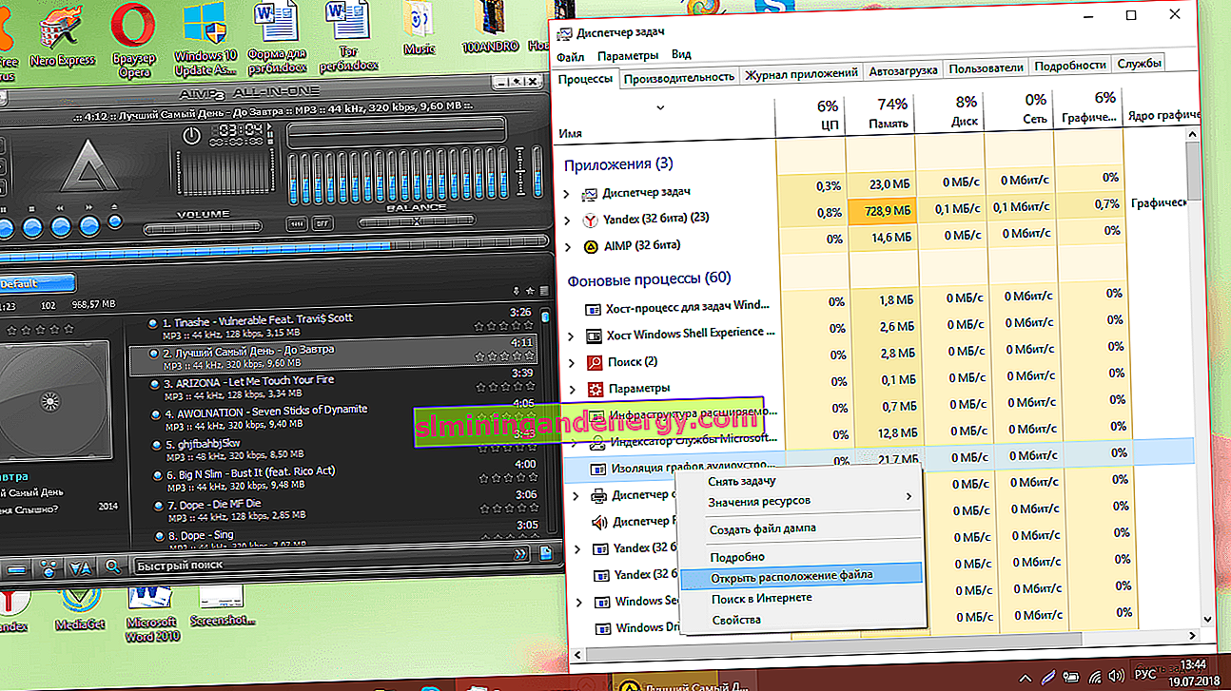Image resolution: width=1231 pixels, height=691 pixels.
Task: Switch to the Подробности tab
Action: click(1070, 65)
